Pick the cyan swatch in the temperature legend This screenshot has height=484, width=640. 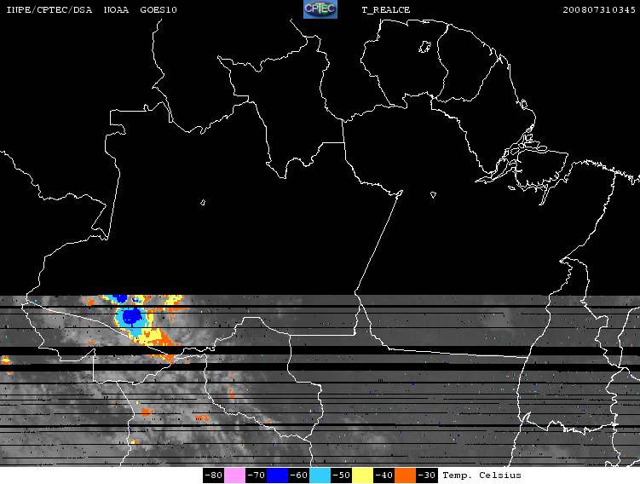click(320, 475)
